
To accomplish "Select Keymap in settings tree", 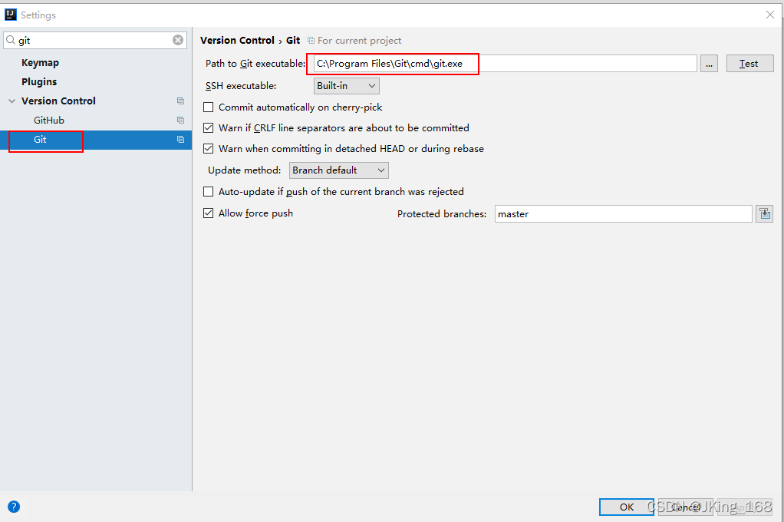I will pos(40,62).
